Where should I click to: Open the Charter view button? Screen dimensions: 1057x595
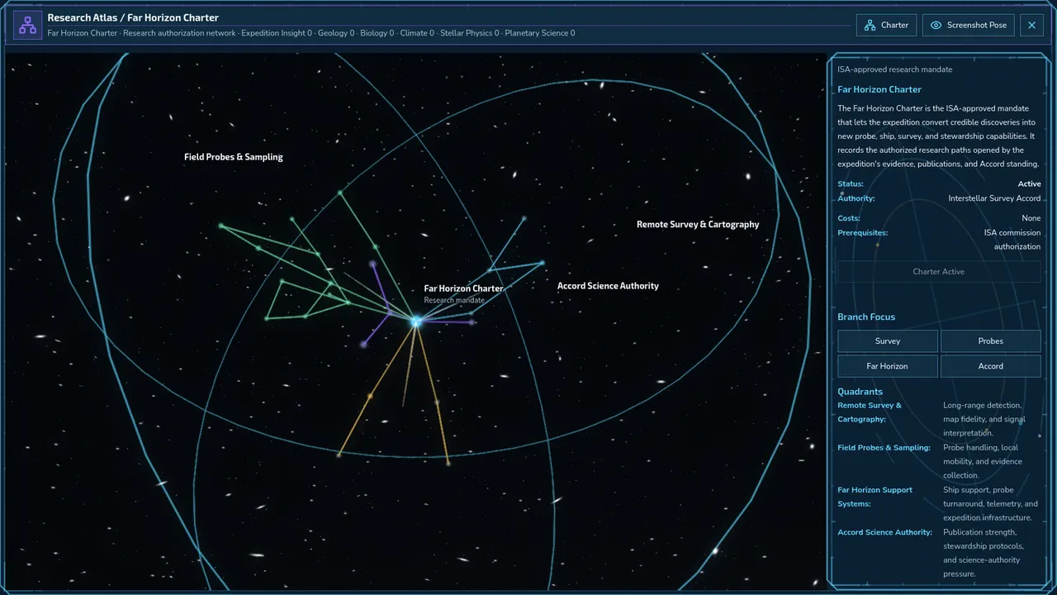coord(886,26)
